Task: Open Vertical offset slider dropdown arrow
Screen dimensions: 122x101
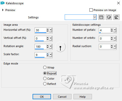Action: coord(51,39)
